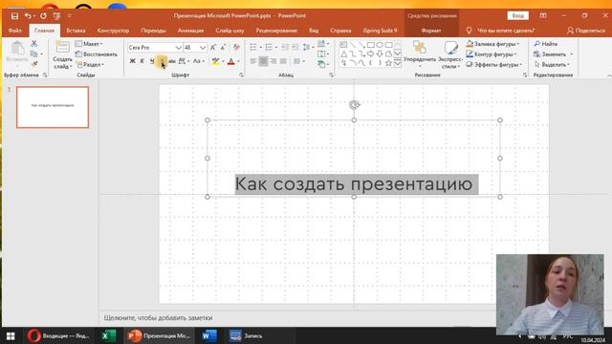Click the Упорядочить arrange button
Viewport: 612px width, 344px height.
[x=420, y=54]
